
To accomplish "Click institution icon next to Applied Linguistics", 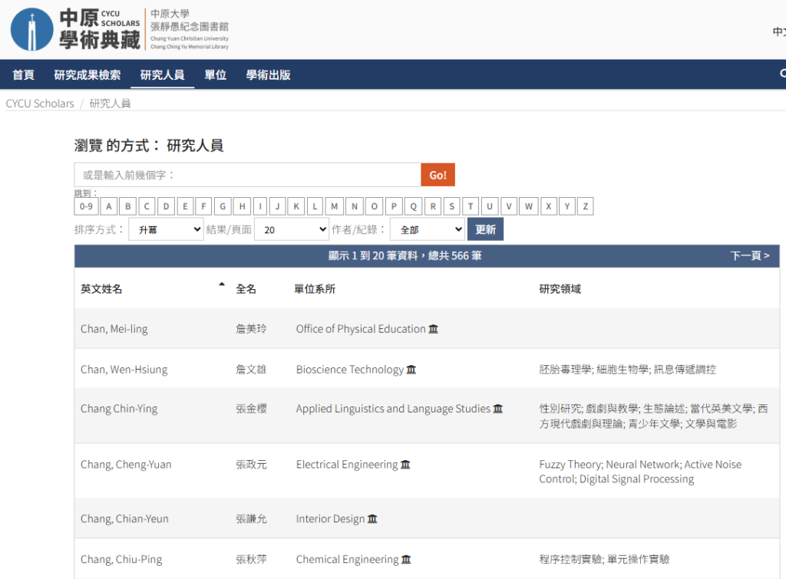I will 497,409.
